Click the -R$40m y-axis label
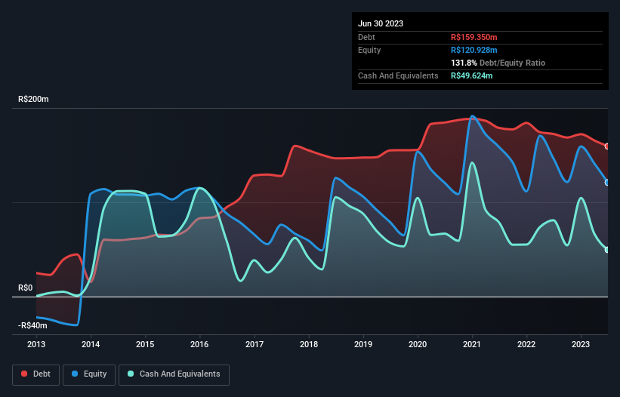 32,326
